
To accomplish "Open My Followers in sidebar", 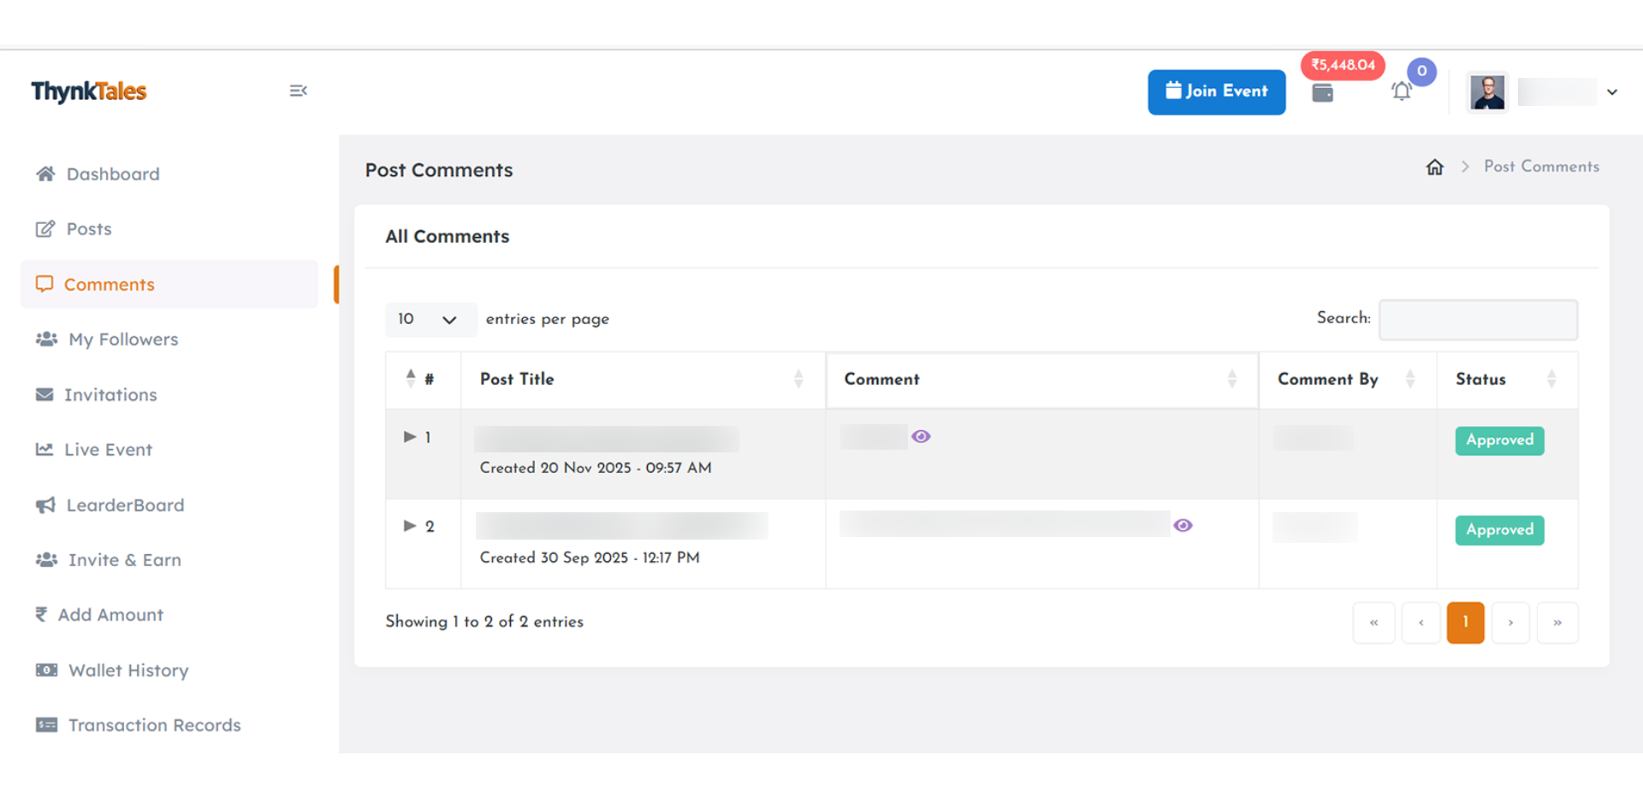I will (123, 339).
